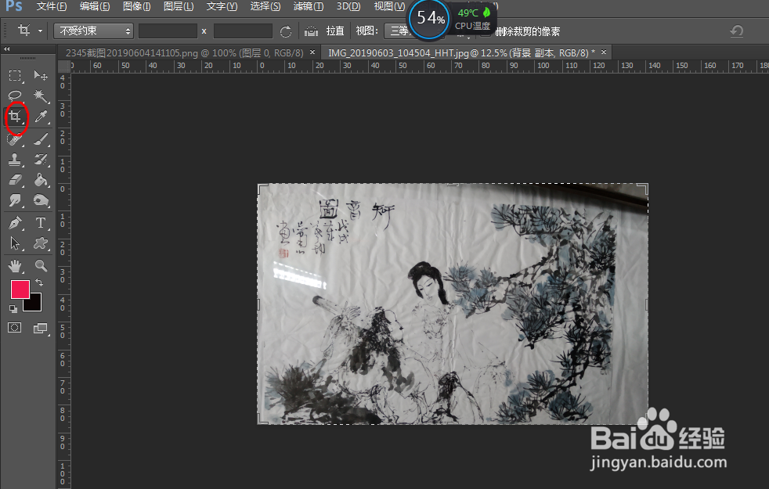Image resolution: width=769 pixels, height=489 pixels.
Task: Open the 不受约束 aspect ratio dropdown
Action: coord(94,31)
